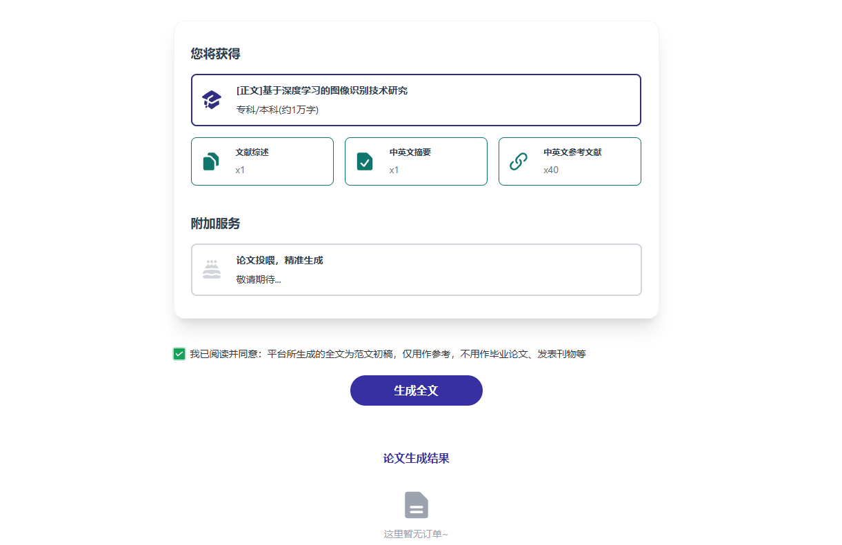
Task: Click the 中英文摘要 file checkmark icon
Action: pyautogui.click(x=365, y=161)
